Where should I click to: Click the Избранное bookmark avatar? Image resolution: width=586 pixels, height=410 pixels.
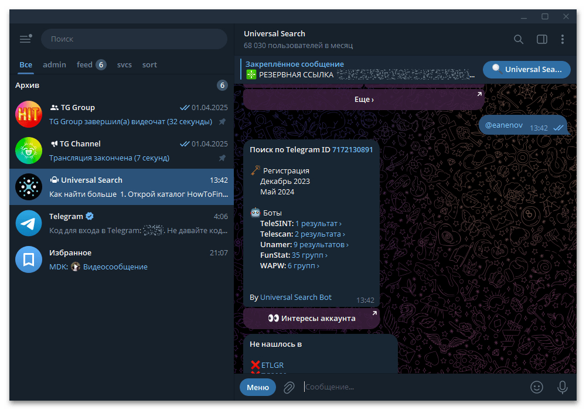point(29,259)
